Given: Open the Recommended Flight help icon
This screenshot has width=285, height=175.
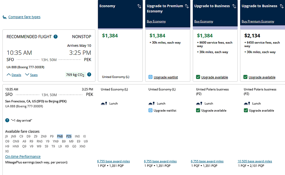Looking at the screenshot, I should [x=56, y=37].
